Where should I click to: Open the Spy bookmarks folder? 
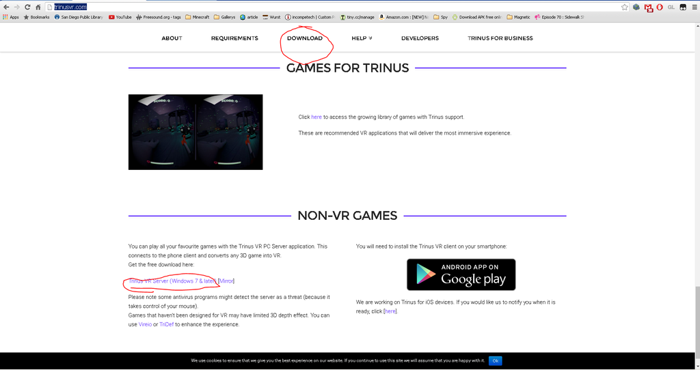click(x=441, y=17)
